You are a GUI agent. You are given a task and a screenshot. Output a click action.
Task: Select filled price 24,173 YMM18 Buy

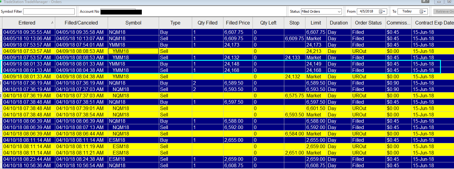pos(238,45)
